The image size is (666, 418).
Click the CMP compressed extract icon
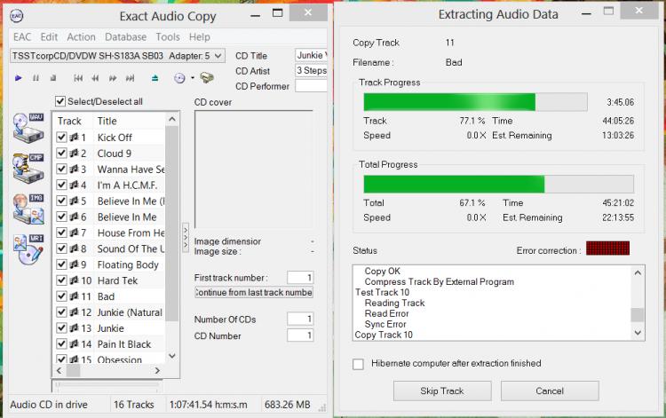coord(28,168)
